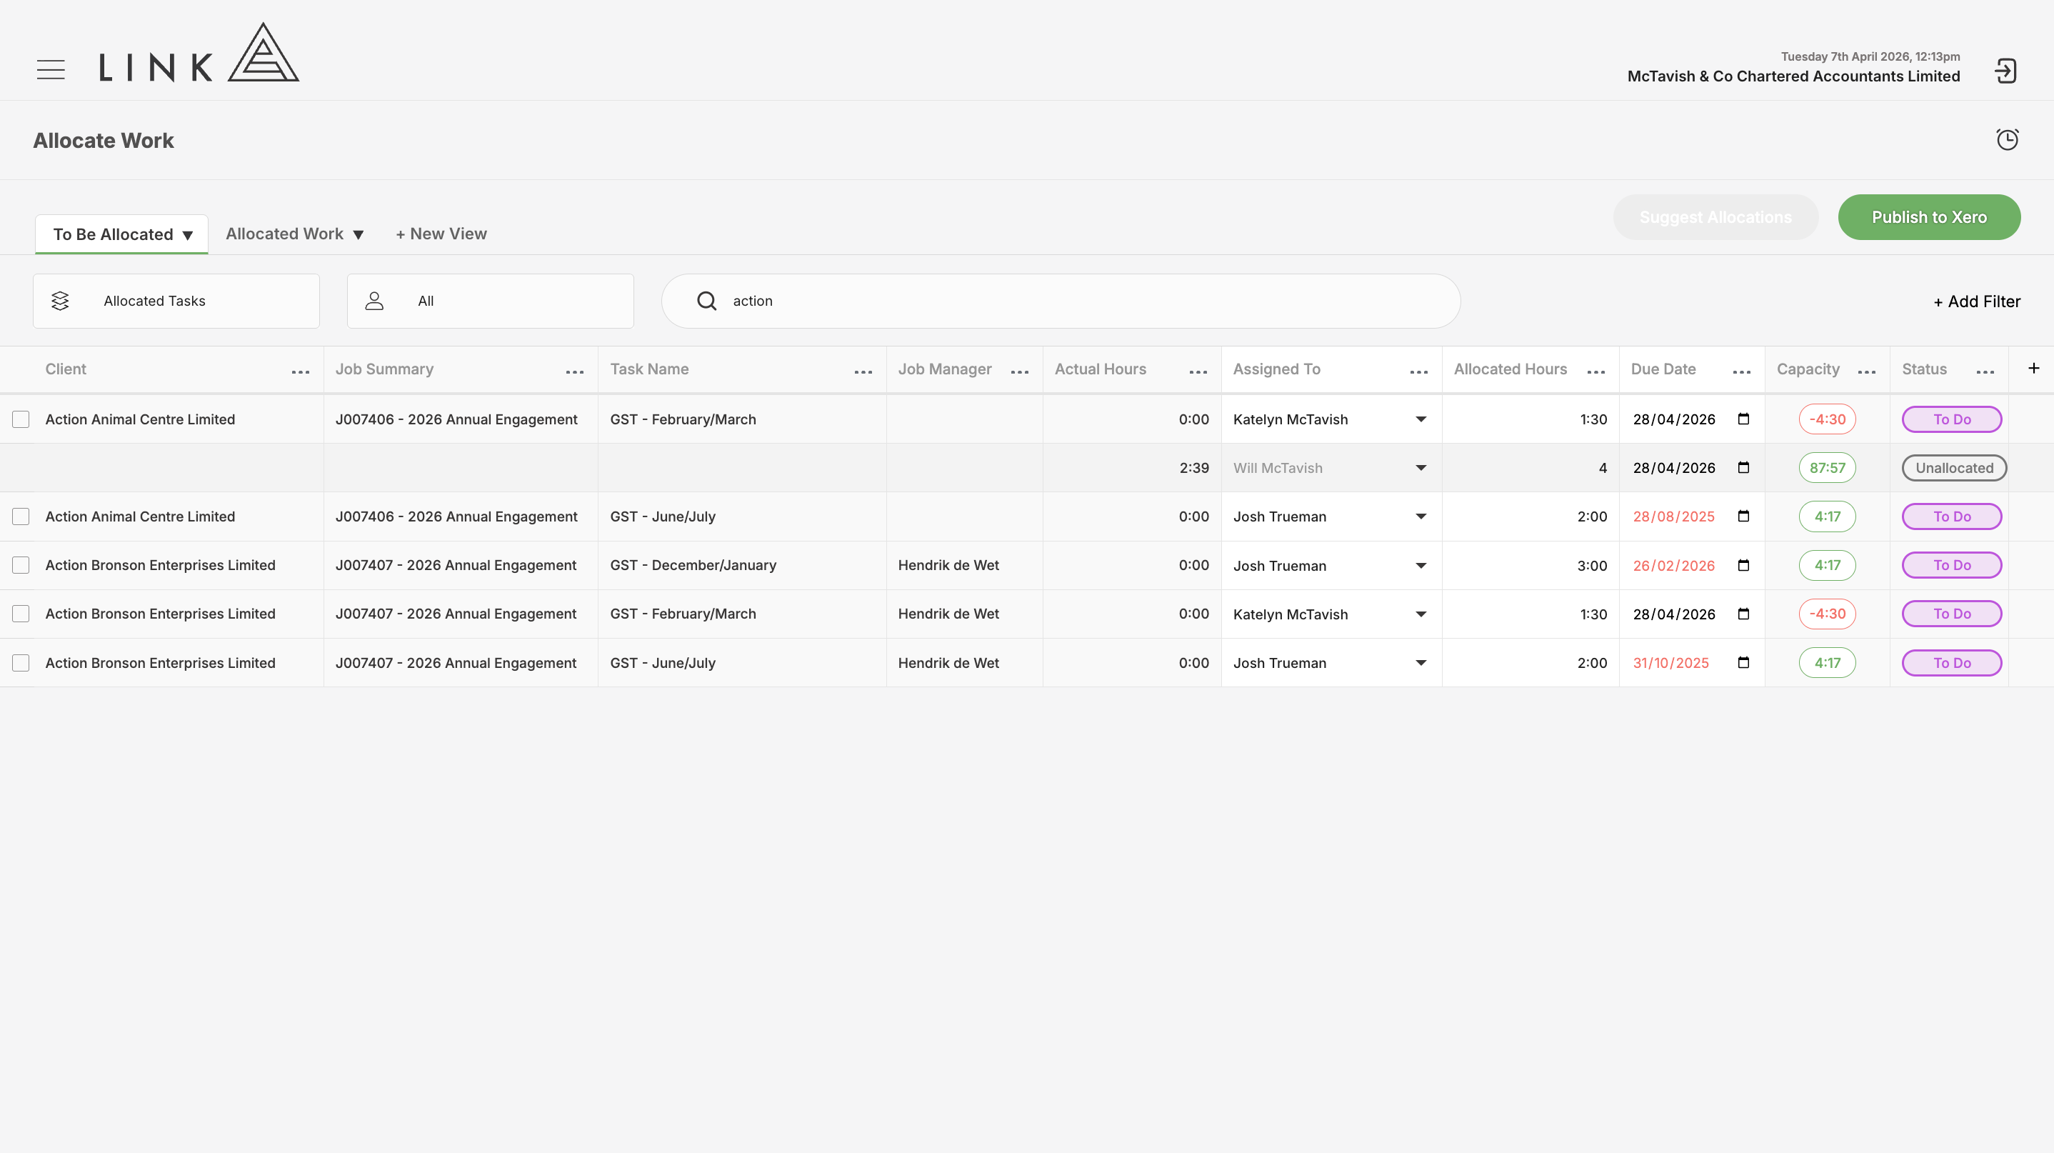Click -4:30 capacity for Animal Centre February/March
Viewport: 2054px width, 1153px height.
(1827, 419)
